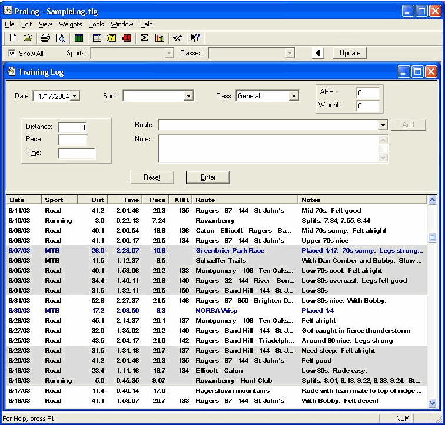Click note 'Got caught in fierce thunderstorm'
Screen dimensions: 445x425
(x=356, y=331)
